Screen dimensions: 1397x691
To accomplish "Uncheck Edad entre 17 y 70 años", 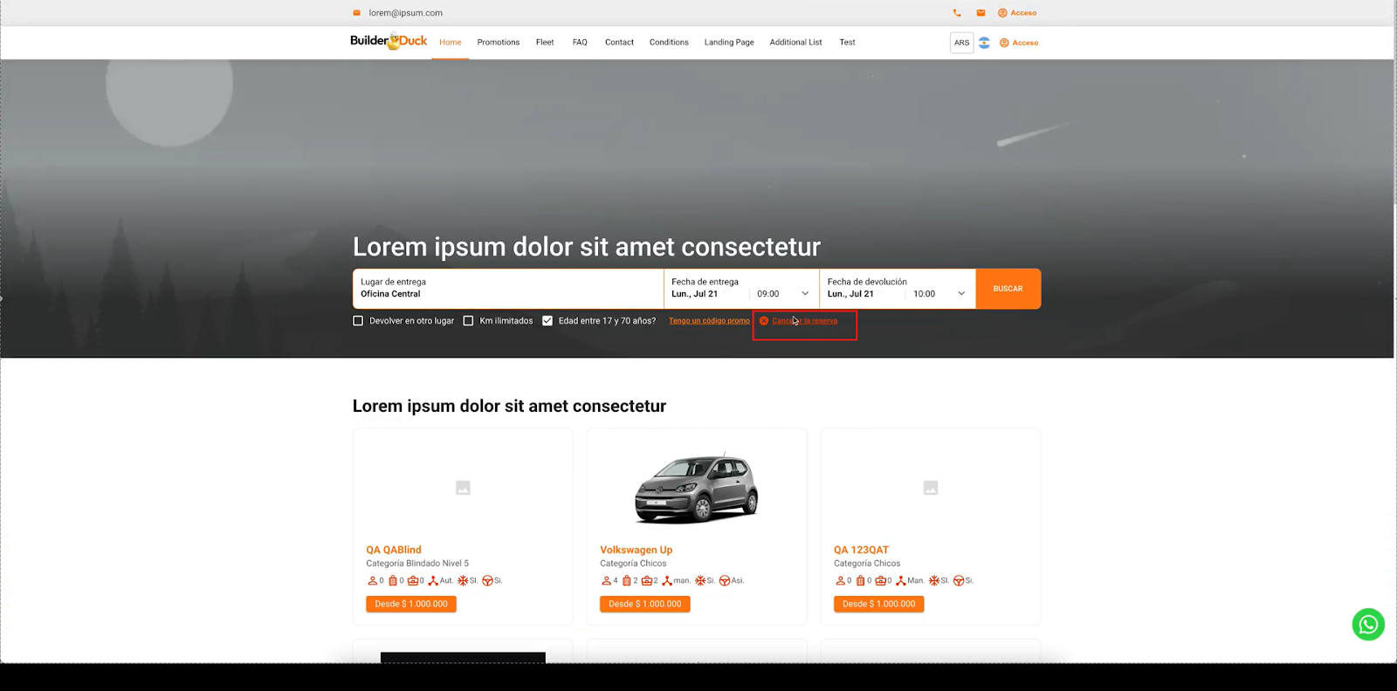I will click(547, 321).
